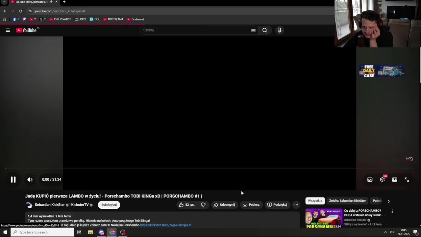
Task: Show more filter chips with right chevron
Action: (x=388, y=201)
